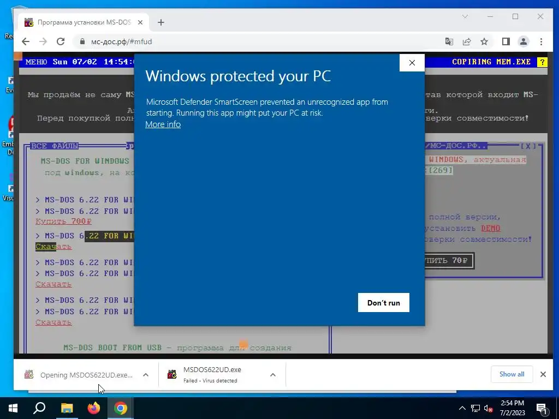This screenshot has height=419, width=559.
Task: Reload the page with the refresh icon
Action: point(61,41)
